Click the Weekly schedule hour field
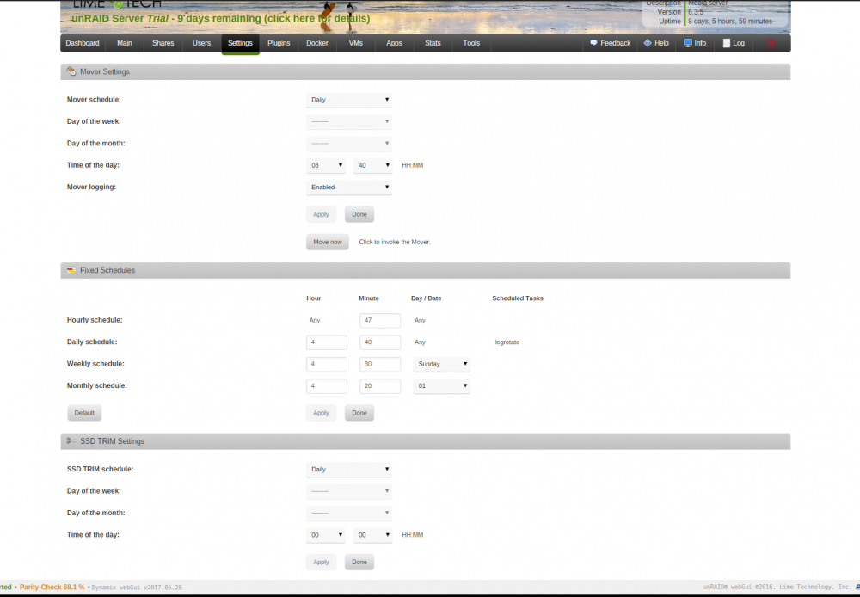Screen dimensions: 860x597 tap(327, 365)
